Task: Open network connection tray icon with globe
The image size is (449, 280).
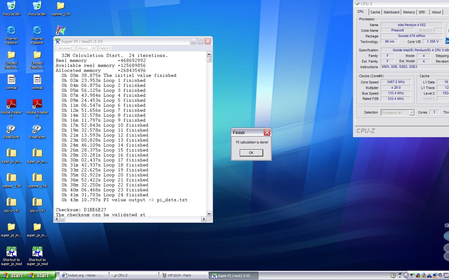Action: coord(435,275)
